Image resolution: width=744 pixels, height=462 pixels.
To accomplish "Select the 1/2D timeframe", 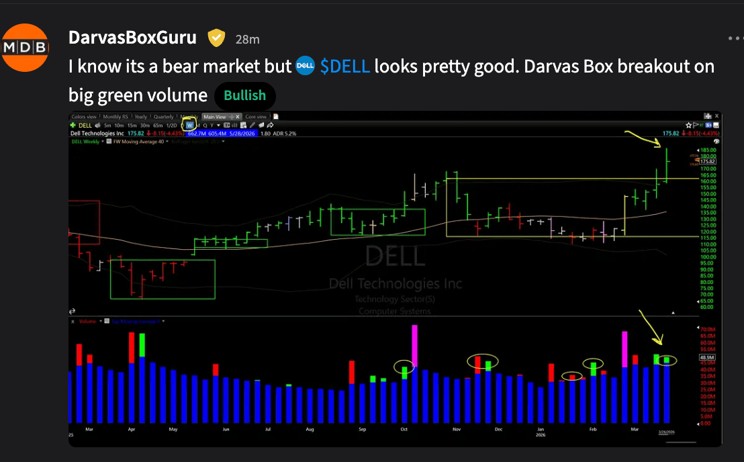I will pyautogui.click(x=172, y=125).
